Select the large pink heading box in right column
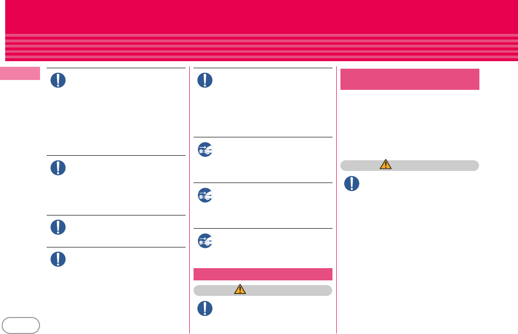The width and height of the screenshot is (518, 334). [x=410, y=79]
